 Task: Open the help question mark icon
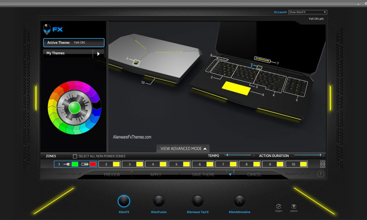click(x=321, y=174)
